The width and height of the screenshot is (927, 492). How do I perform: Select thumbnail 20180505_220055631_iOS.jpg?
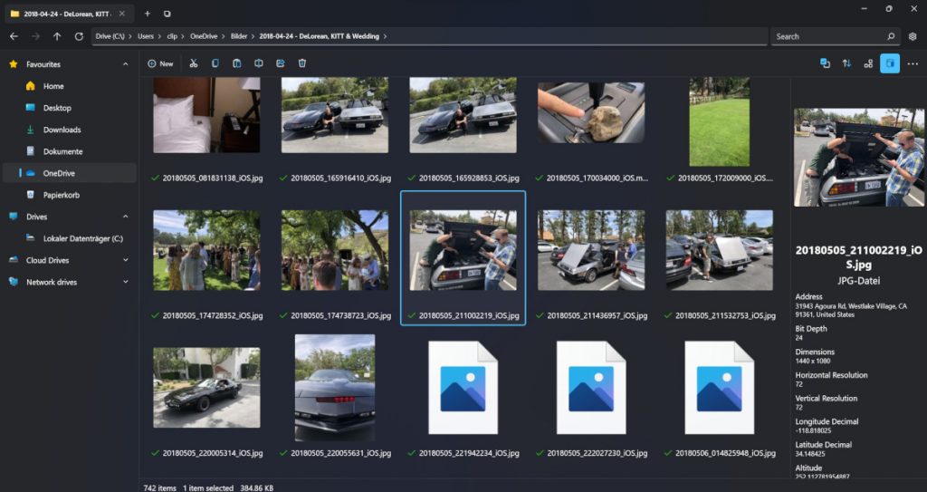tap(335, 387)
